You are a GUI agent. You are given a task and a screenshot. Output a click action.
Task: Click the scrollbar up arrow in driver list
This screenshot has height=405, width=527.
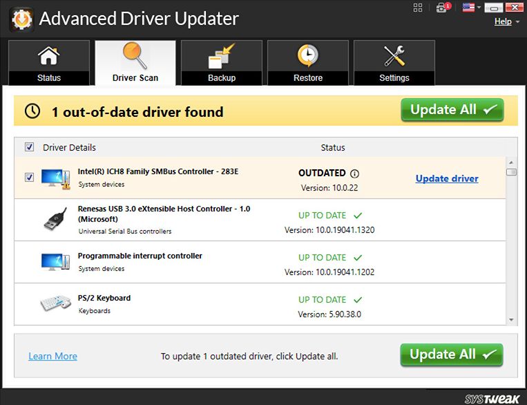[x=511, y=162]
